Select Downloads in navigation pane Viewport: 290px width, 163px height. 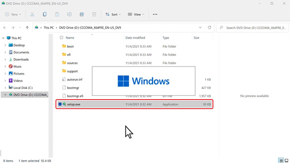tap(21, 59)
